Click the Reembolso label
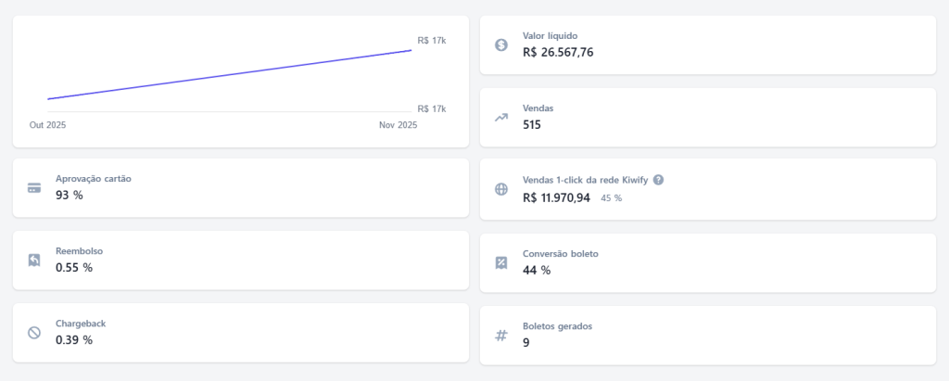Viewport: 949px width, 381px height. 79,251
